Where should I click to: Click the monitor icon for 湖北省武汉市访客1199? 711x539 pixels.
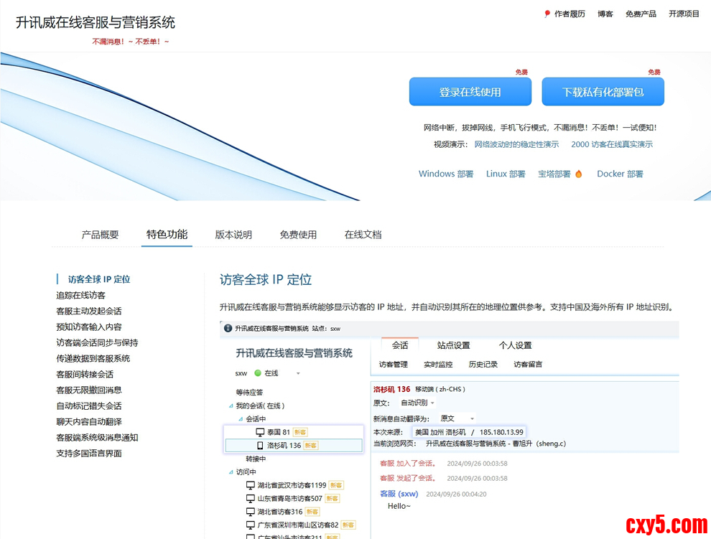[251, 485]
